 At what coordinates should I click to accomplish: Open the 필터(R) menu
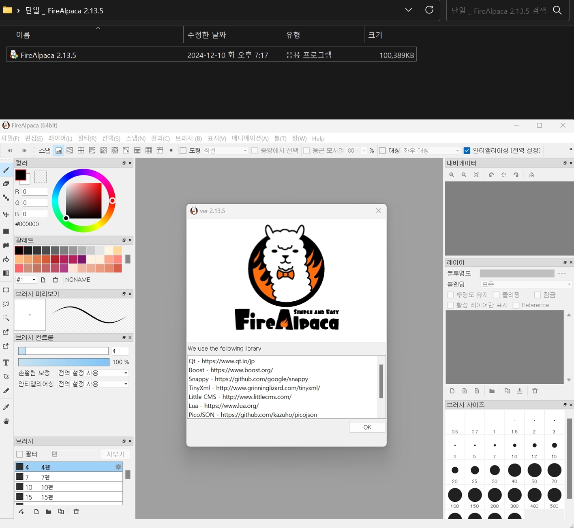(87, 138)
